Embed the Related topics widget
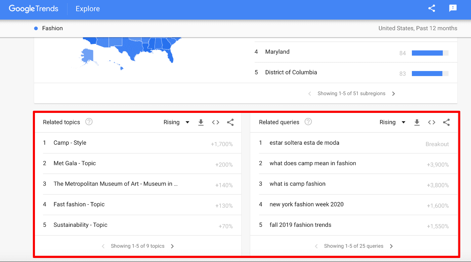 (216, 122)
